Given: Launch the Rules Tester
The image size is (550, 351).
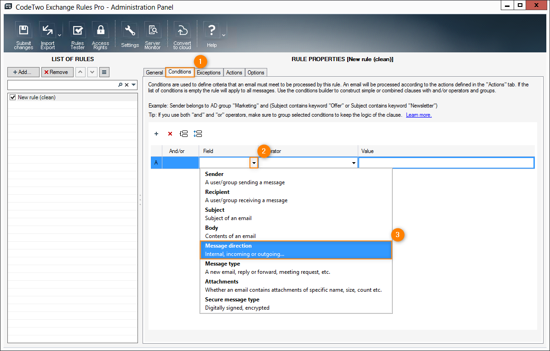Looking at the screenshot, I should point(78,36).
